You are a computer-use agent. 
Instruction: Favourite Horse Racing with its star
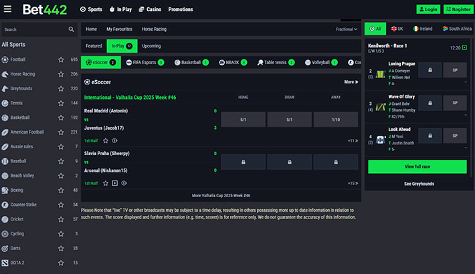(61, 74)
